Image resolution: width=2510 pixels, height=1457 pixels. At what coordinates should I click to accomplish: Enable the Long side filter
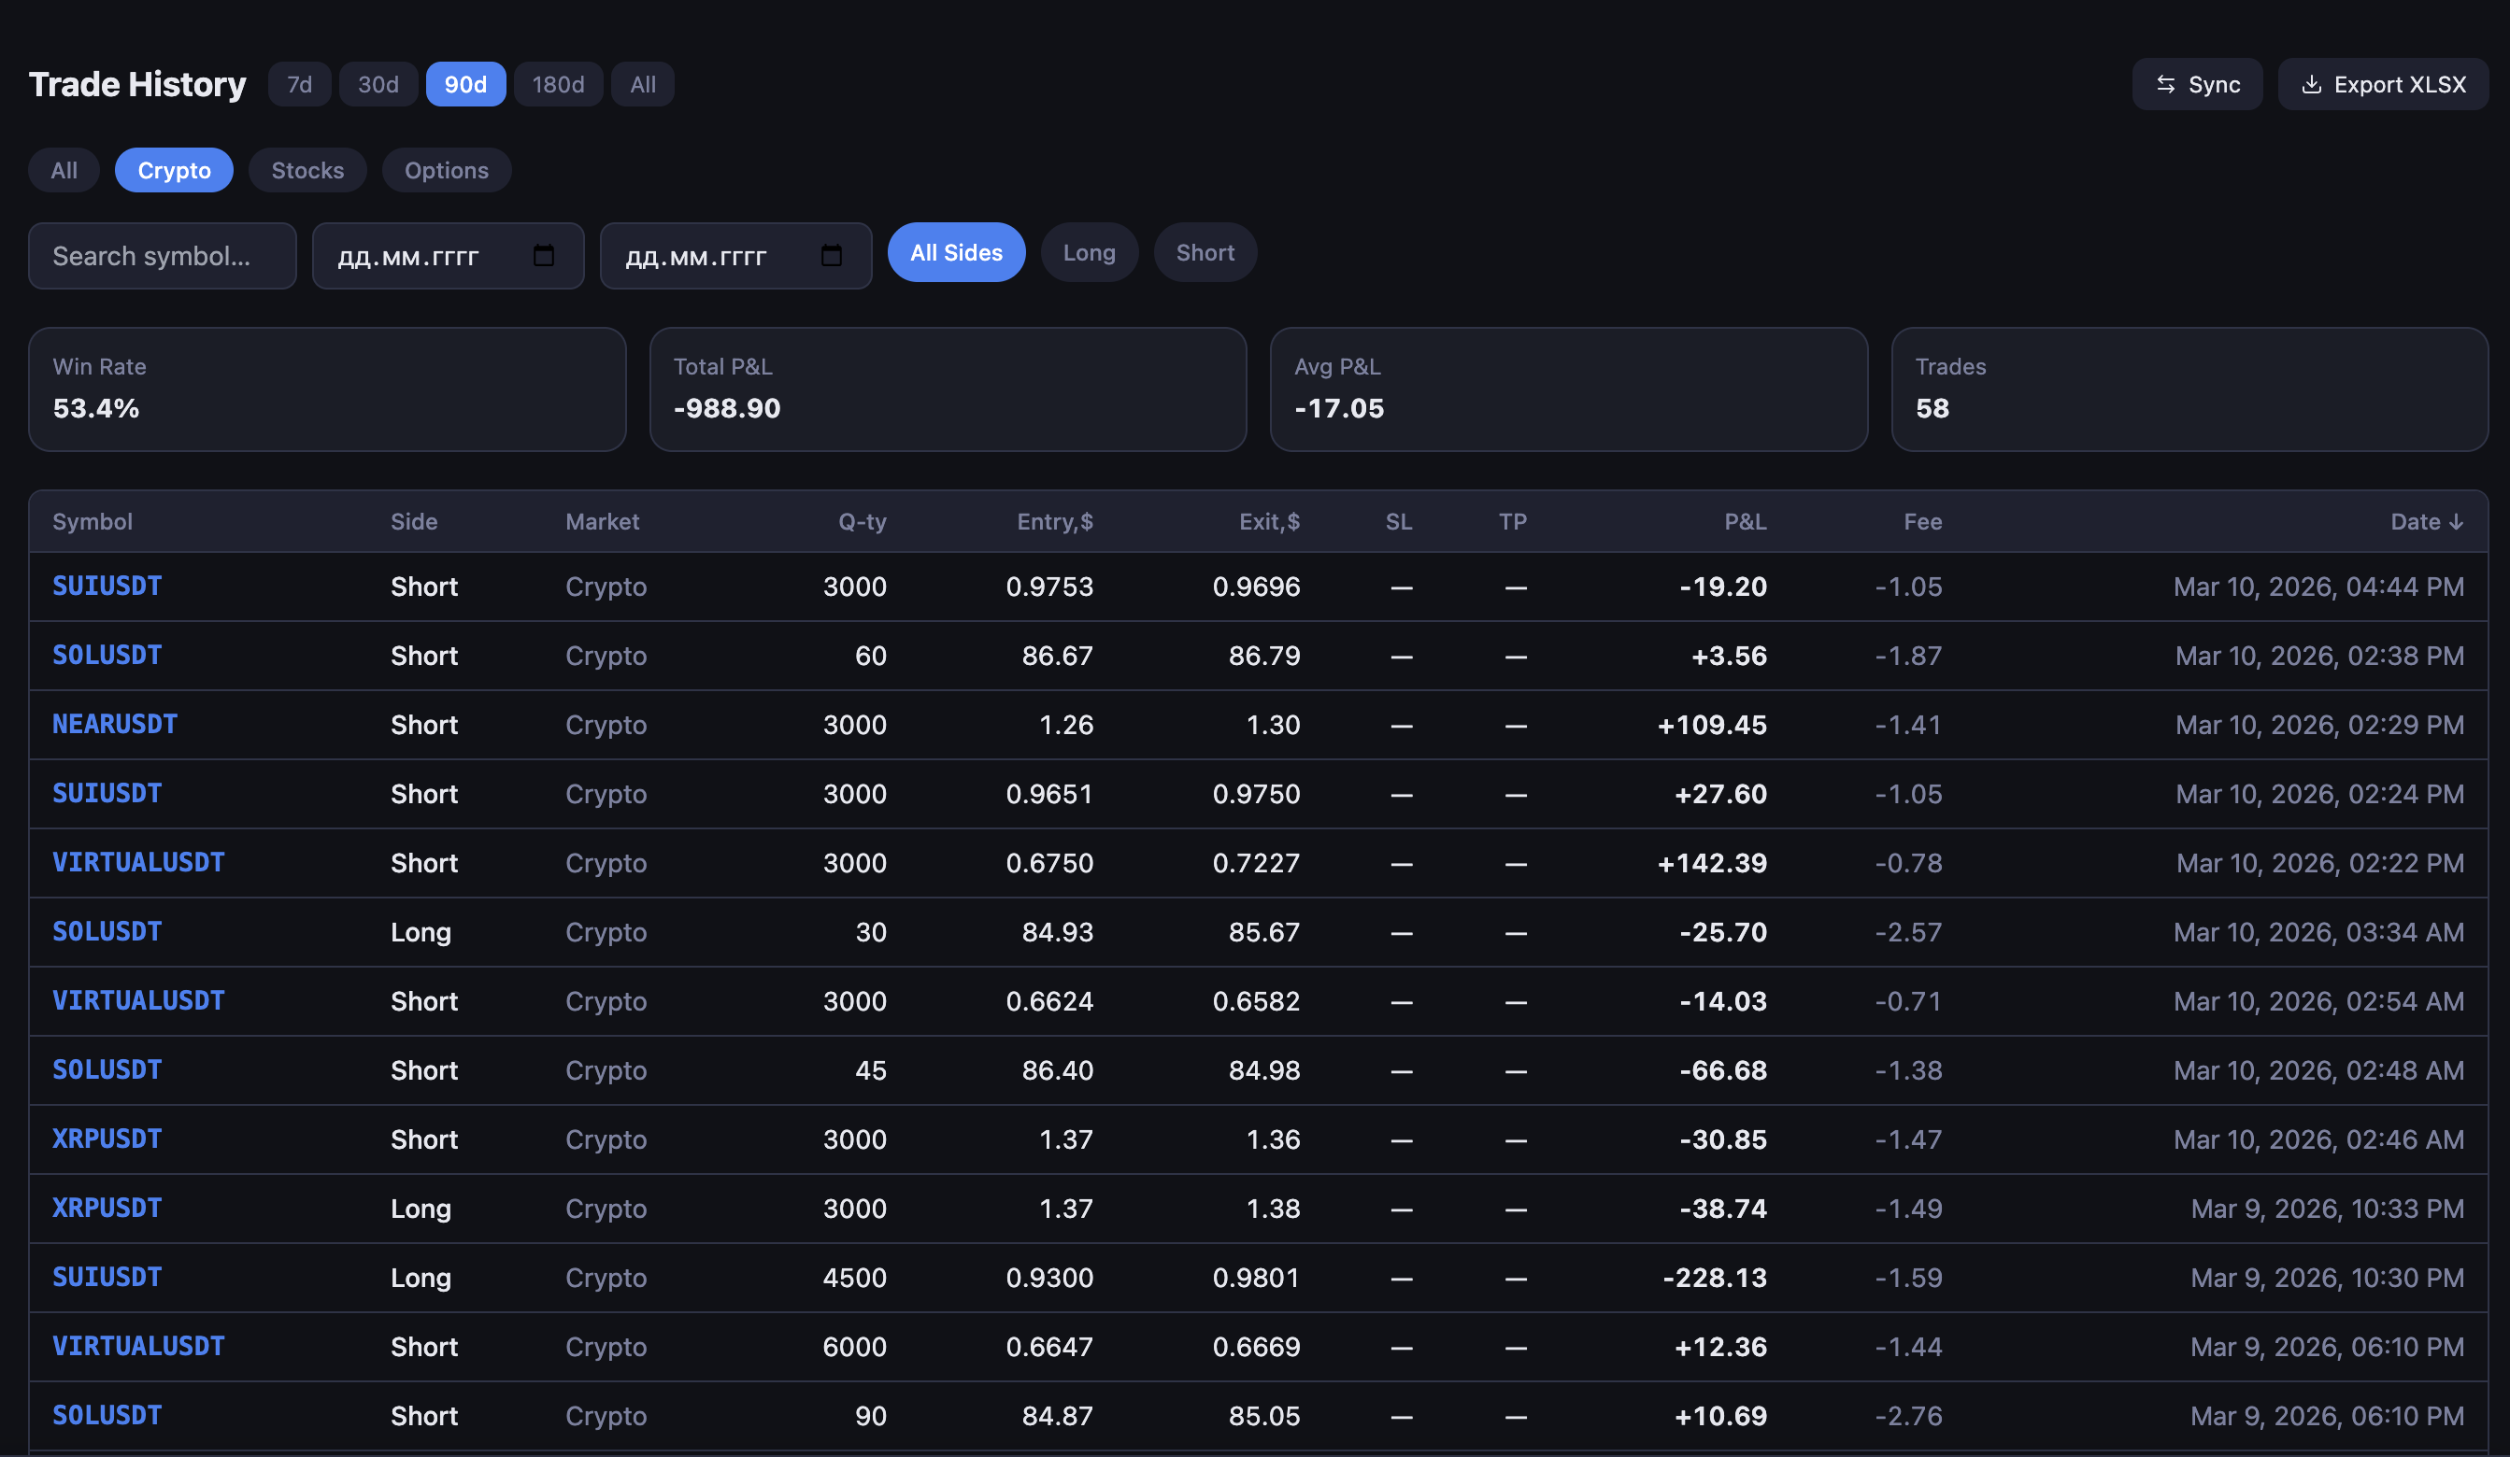coord(1089,252)
